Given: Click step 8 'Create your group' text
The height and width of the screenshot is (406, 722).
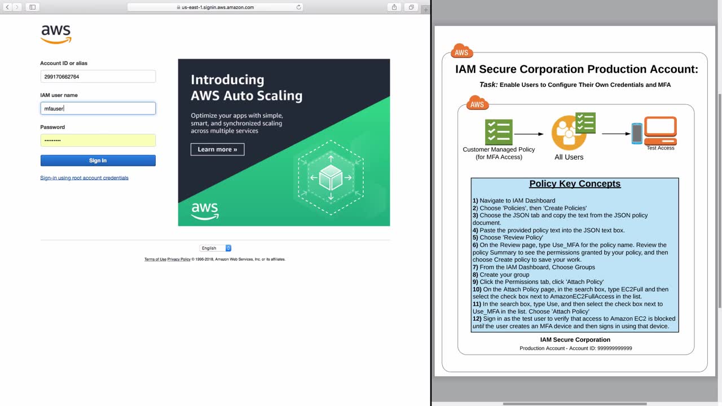Looking at the screenshot, I should click(x=501, y=275).
